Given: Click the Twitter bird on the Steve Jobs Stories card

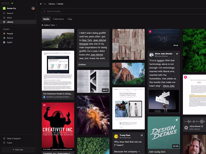Looking at the screenshot, I should [x=177, y=54].
